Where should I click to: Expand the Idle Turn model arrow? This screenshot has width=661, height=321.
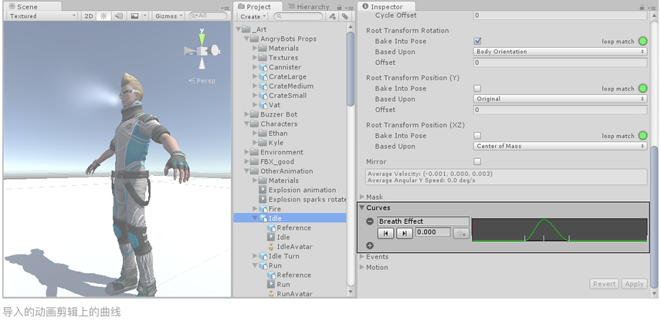click(x=255, y=256)
